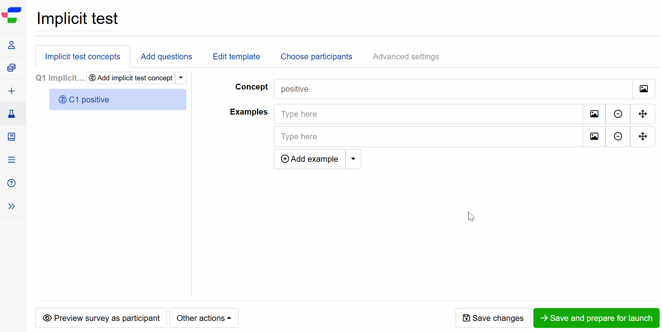Screen dimensions: 663x332
Task: Click the first Examples text field
Action: [428, 114]
